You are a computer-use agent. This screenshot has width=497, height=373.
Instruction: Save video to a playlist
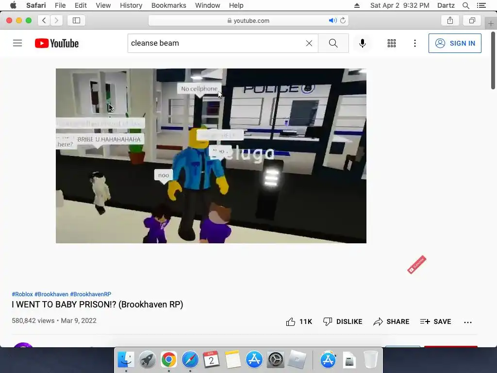(x=435, y=322)
